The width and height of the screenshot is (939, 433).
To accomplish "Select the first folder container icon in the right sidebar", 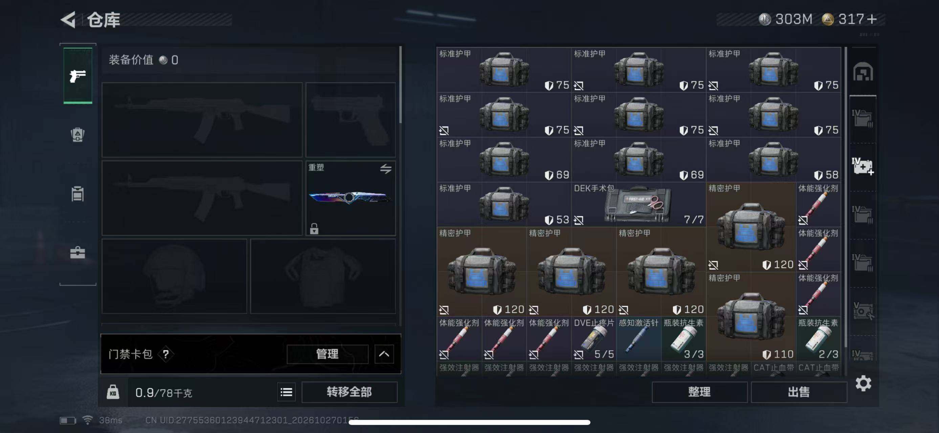I will pyautogui.click(x=863, y=118).
